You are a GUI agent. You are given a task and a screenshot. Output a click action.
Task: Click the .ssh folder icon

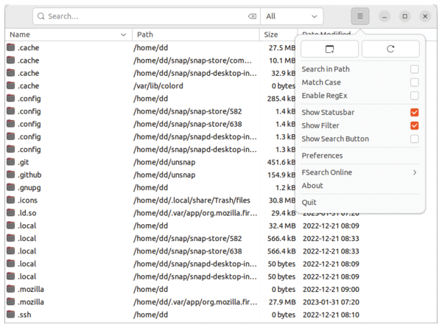point(10,315)
